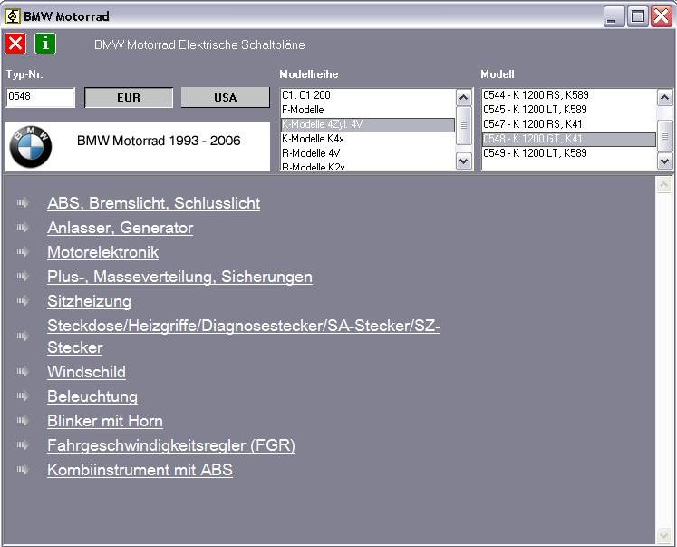
Task: Click the Modell list scrollbar thumb
Action: (664, 136)
